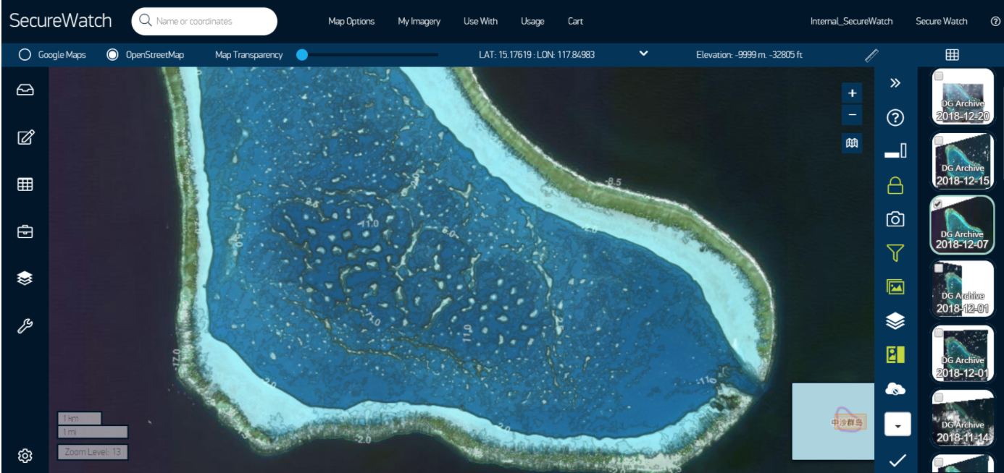Select the 2018-11-14 DG Archive thumbnail
The height and width of the screenshot is (473, 1004).
[x=962, y=417]
